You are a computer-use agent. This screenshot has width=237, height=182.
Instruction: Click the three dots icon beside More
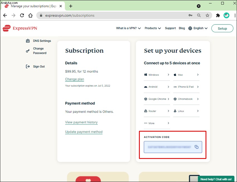(x=146, y=123)
